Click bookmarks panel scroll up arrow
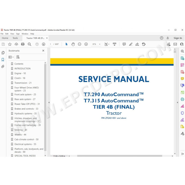This screenshot has width=185, height=185. [x=45, y=63]
